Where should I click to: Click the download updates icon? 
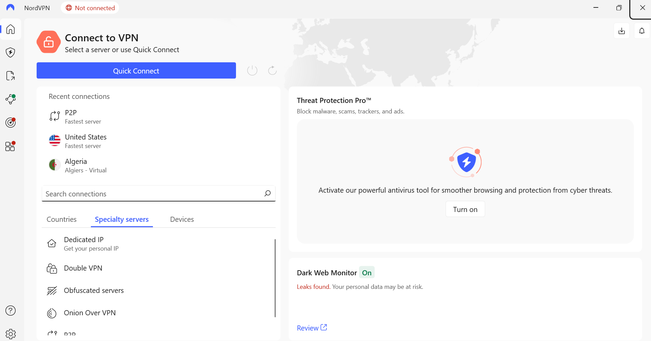(622, 31)
